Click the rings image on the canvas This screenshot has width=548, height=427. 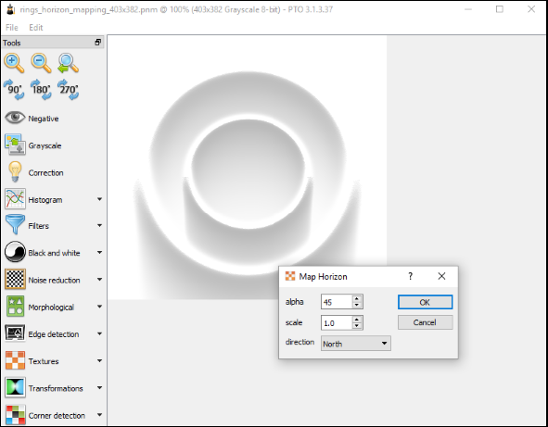click(x=247, y=168)
